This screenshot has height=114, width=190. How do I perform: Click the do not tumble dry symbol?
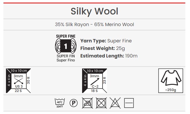[101, 103]
